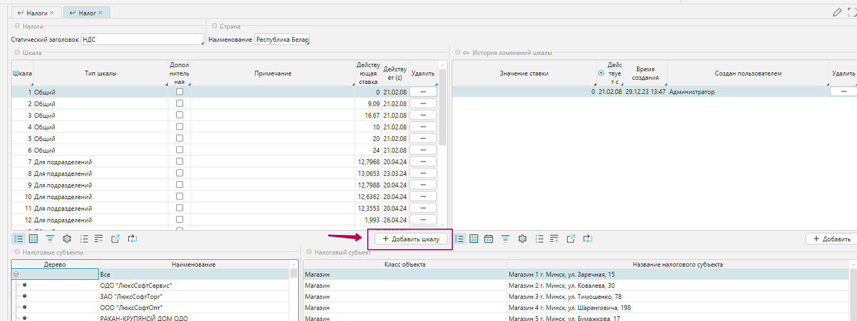
Task: Click export icon in Шкала toolbar
Action: [x=116, y=239]
